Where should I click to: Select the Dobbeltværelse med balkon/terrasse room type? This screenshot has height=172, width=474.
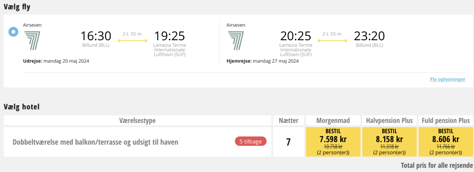[x=95, y=142]
